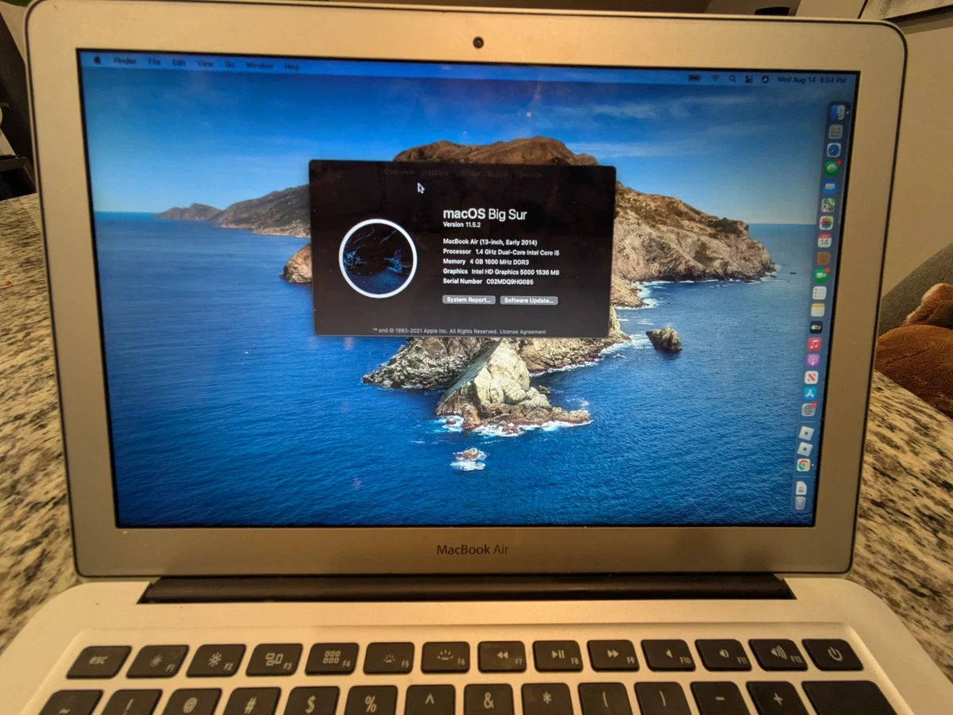Open the Trash at the Dock's bottom

point(801,501)
